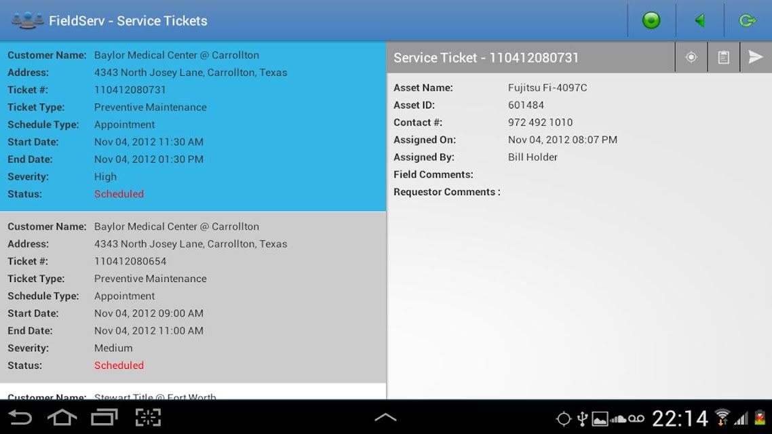Tap End Date Nov 04, 2012 01:30 PM
The height and width of the screenshot is (434, 772).
pyautogui.click(x=149, y=159)
